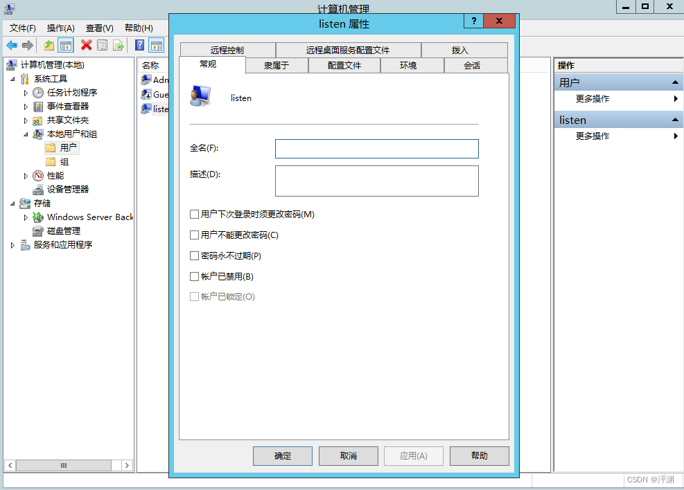
Task: Click the 事件查看器 icon
Action: tap(38, 107)
